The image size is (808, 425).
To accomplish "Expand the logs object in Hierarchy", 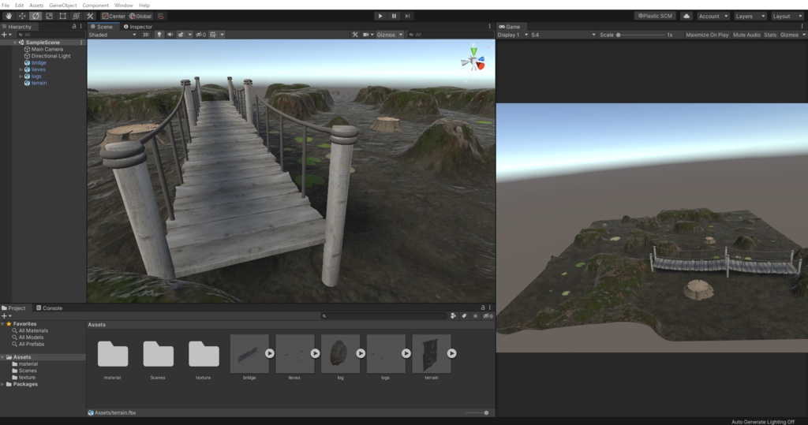I will [x=21, y=76].
